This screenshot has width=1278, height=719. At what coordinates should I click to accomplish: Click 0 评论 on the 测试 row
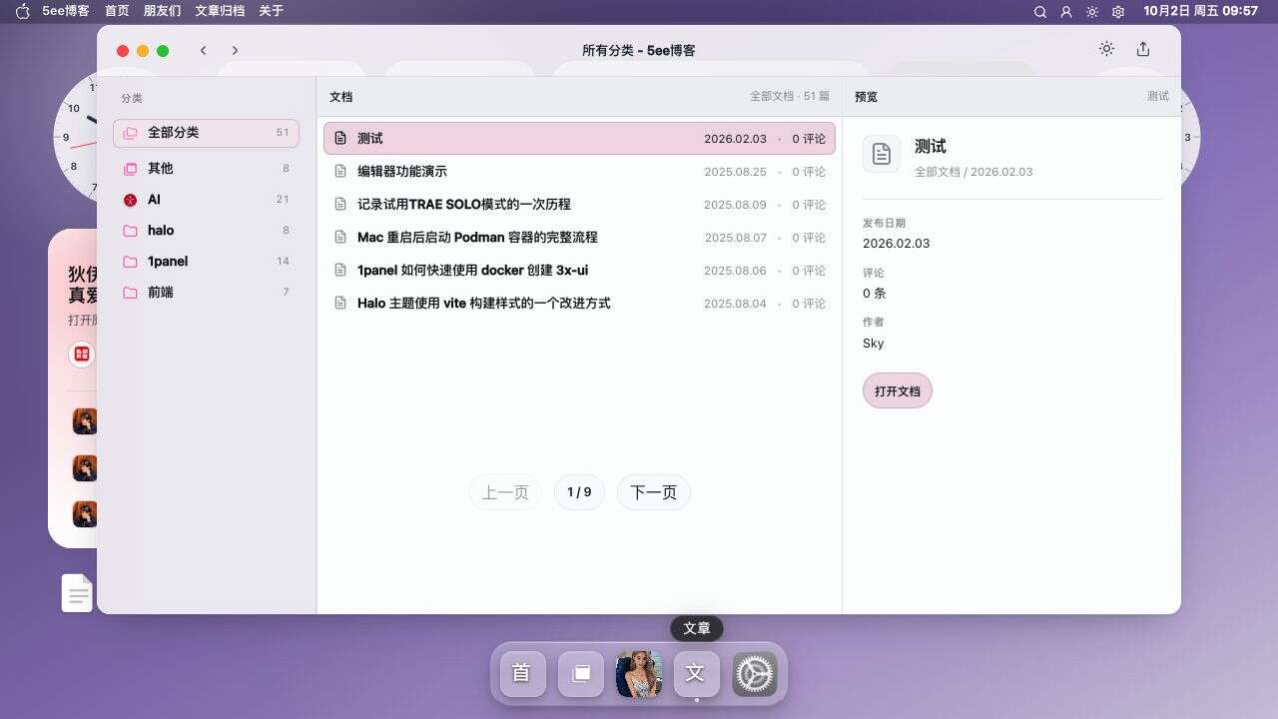(x=809, y=139)
